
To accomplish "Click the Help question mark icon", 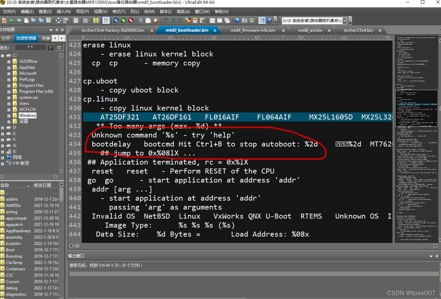I will 270,20.
